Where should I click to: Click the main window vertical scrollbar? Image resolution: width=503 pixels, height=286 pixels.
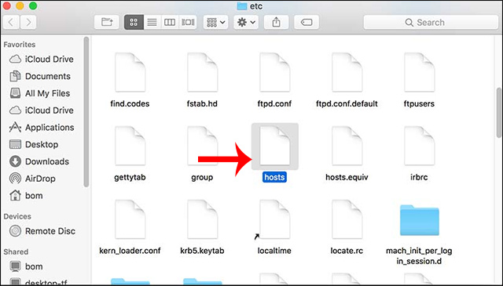tap(499, 113)
